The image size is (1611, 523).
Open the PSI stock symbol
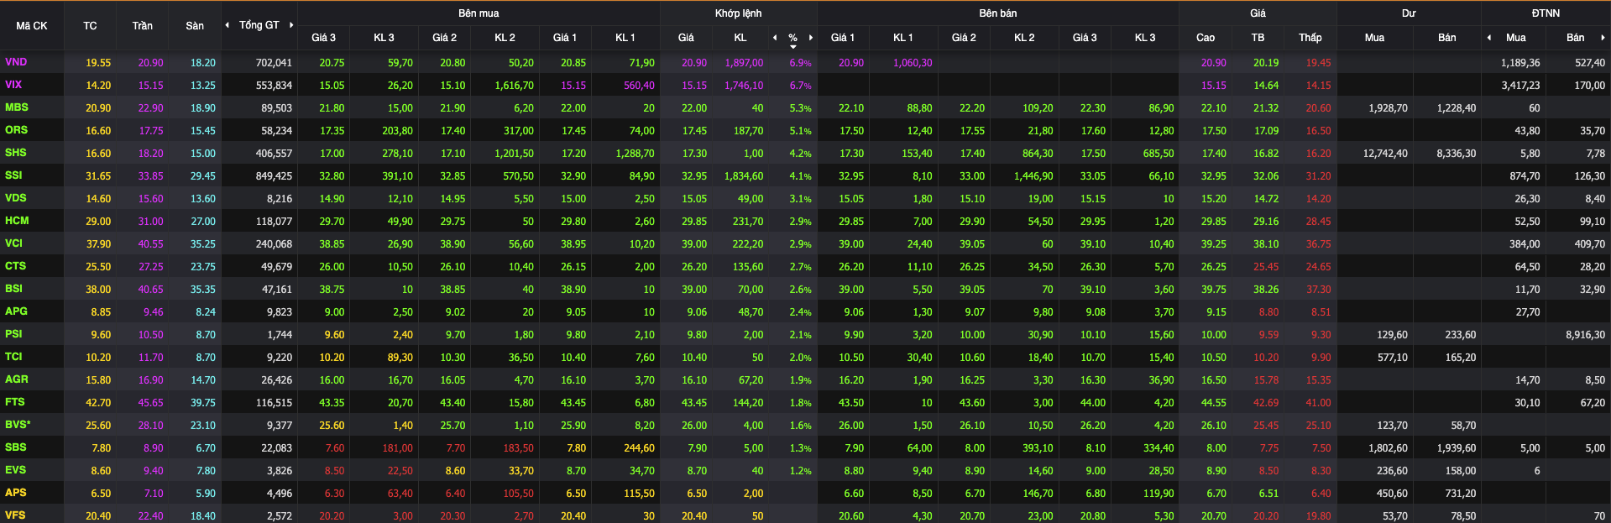point(13,334)
